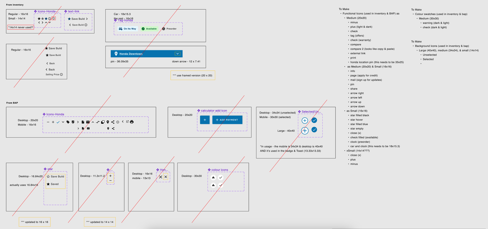Click the chevron right after blue-star Save Build
Viewport: 488px width, 229px height.
87,19
